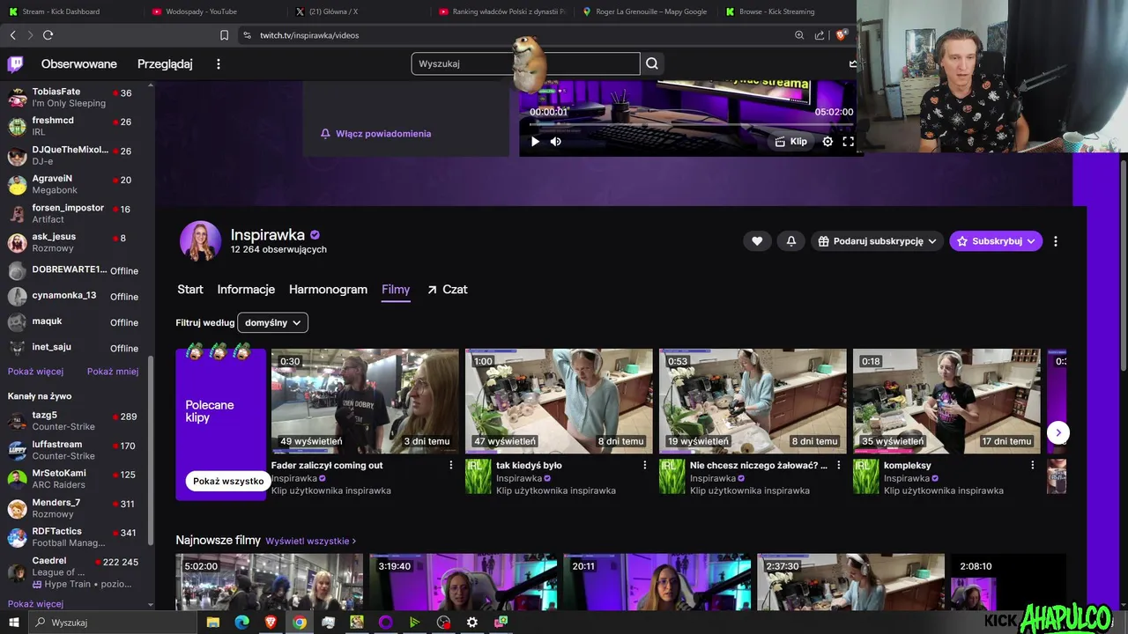Open options for kompleksy clip

1032,465
